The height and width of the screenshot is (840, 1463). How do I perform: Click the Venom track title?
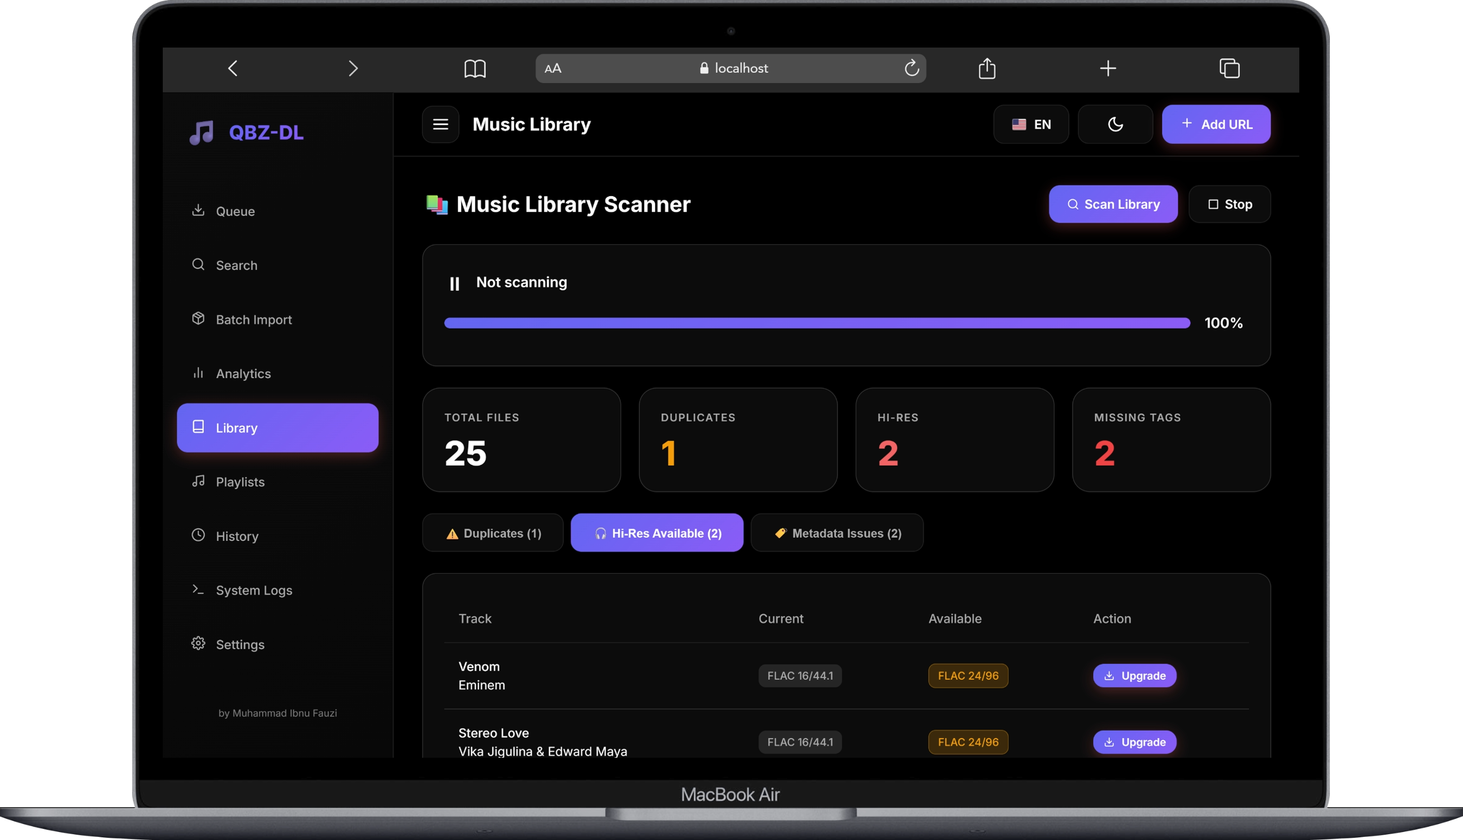click(479, 667)
